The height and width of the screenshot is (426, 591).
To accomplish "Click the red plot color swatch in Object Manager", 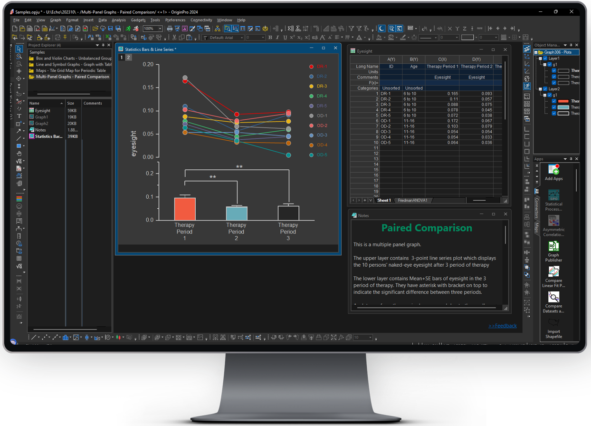I will click(563, 101).
